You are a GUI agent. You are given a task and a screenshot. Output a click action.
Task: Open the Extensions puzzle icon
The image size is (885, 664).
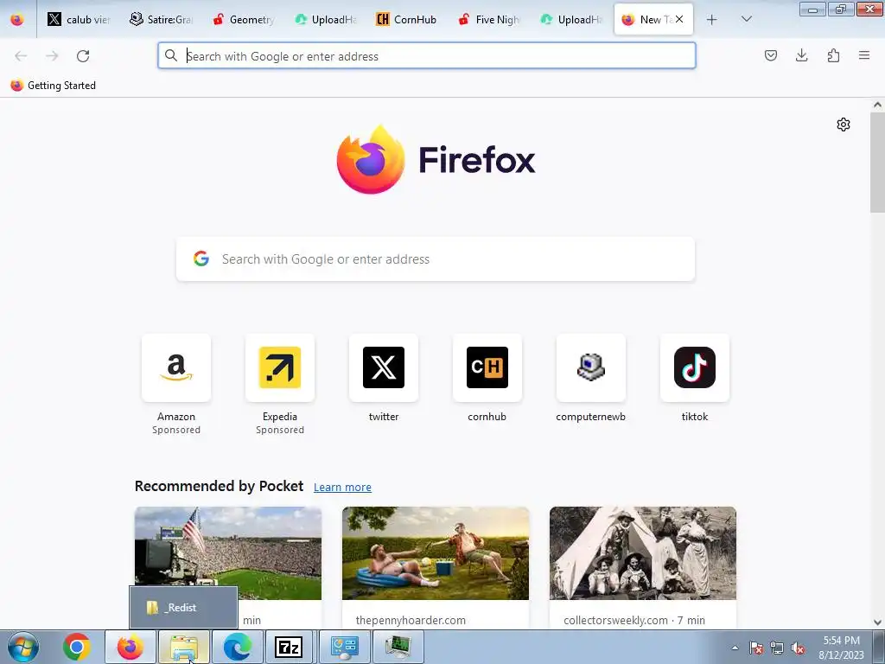point(833,55)
